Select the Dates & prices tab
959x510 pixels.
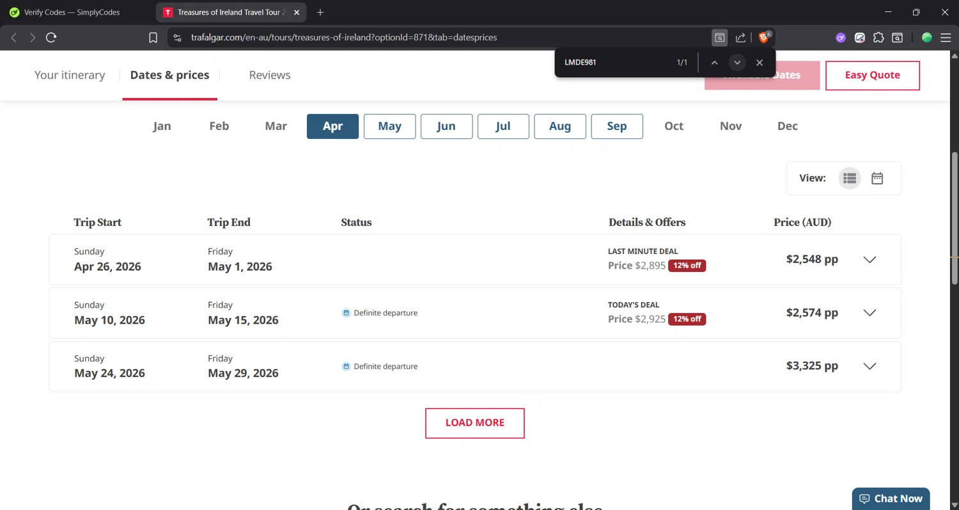[x=169, y=75]
